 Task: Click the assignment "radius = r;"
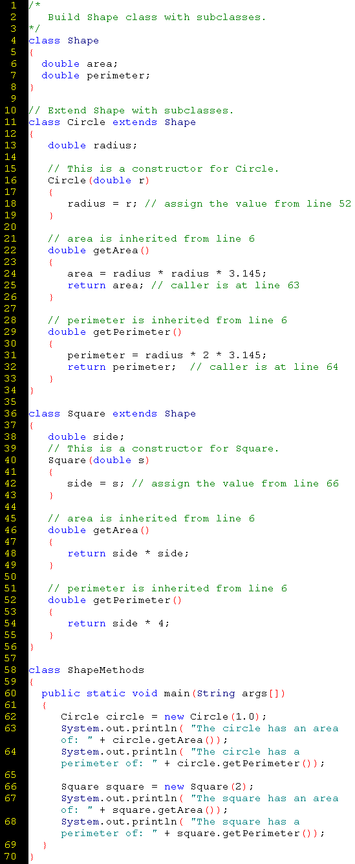point(103,203)
